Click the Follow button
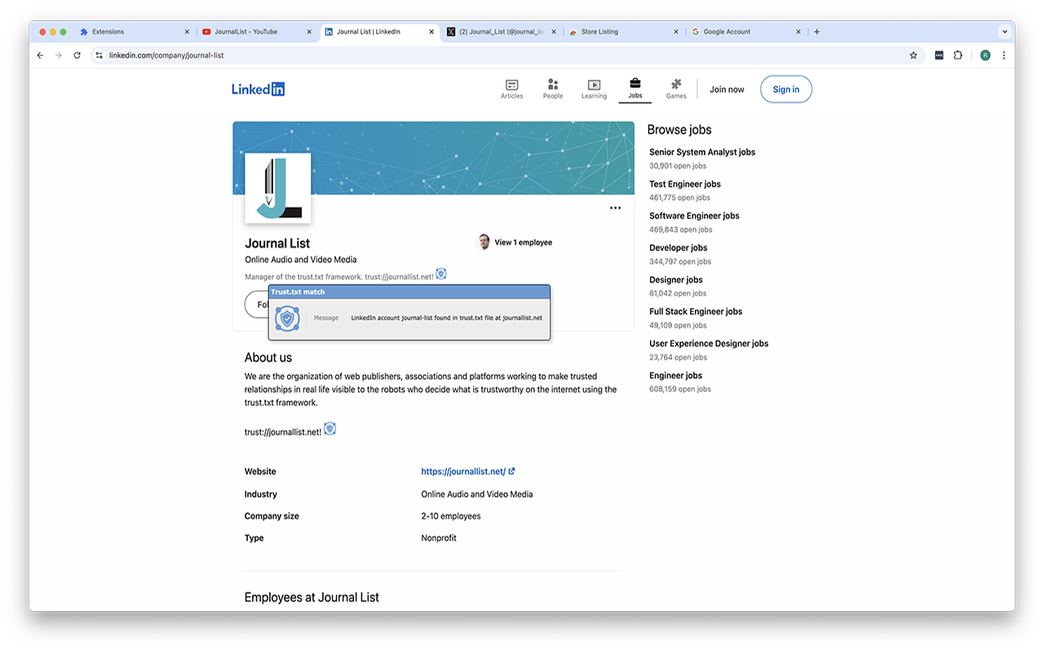The width and height of the screenshot is (1044, 652). pos(257,305)
